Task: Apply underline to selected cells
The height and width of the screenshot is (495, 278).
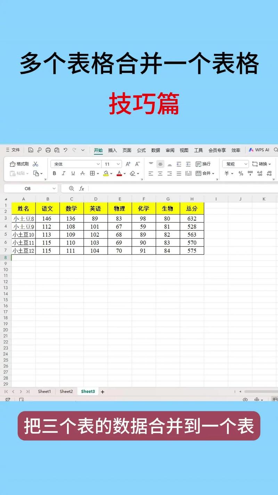Action: point(73,173)
